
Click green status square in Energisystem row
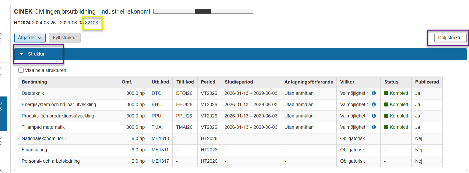pos(386,105)
